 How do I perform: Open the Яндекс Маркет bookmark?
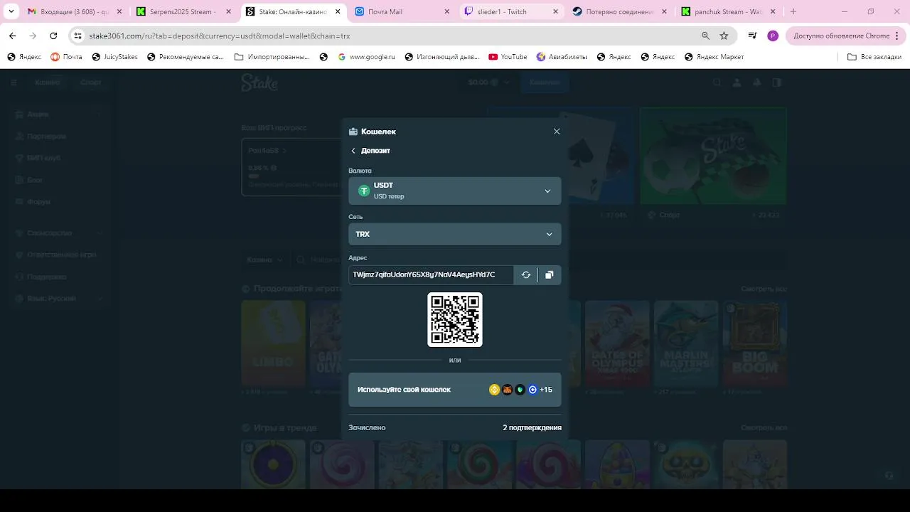point(714,57)
